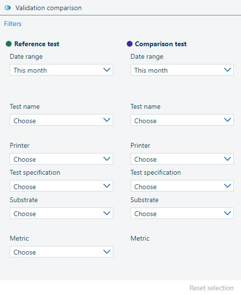This screenshot has width=241, height=295.
Task: Click the Metric dropdown chevron arrow
Action: pos(107,252)
